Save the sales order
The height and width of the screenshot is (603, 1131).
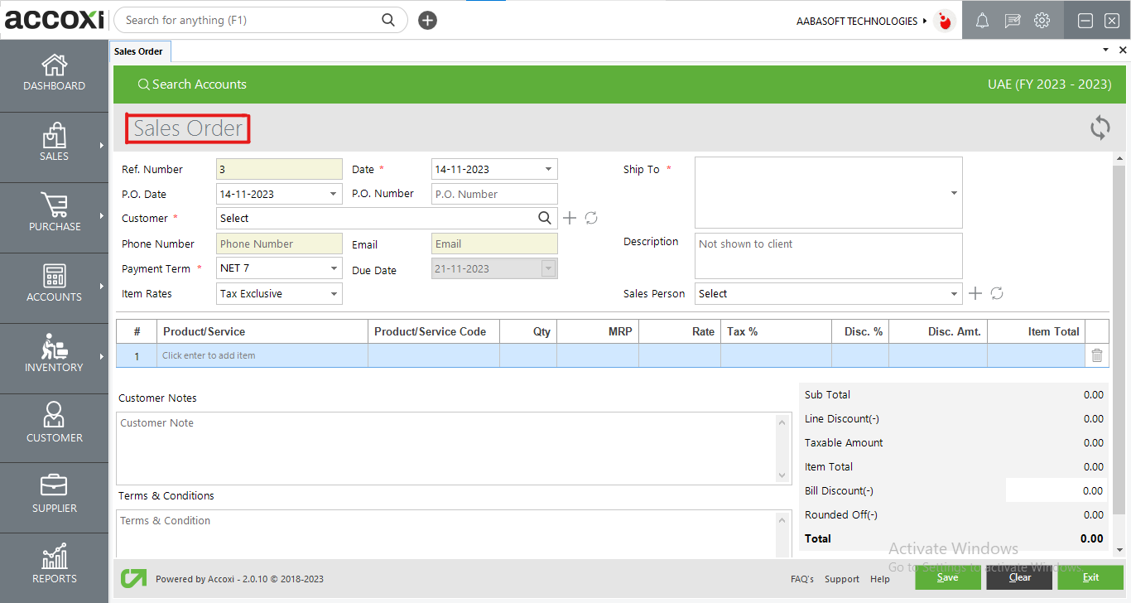pos(947,577)
